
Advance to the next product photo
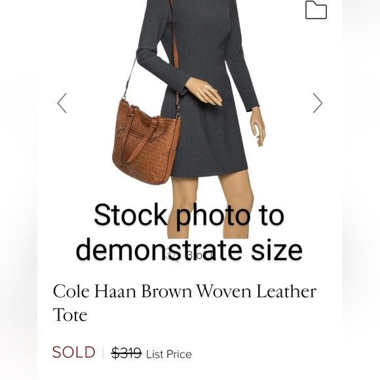coord(318,103)
